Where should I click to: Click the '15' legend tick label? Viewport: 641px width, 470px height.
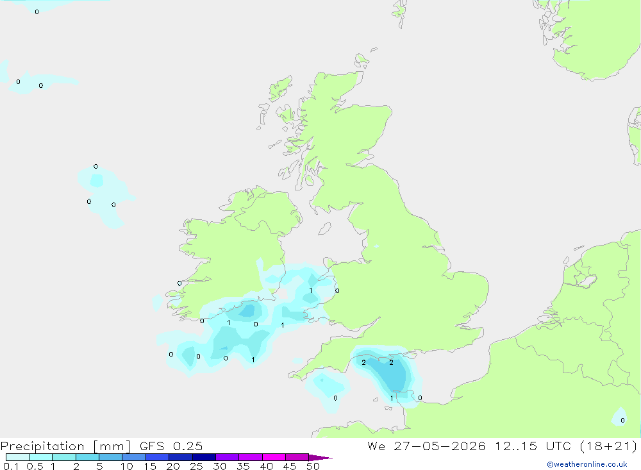coord(150,466)
